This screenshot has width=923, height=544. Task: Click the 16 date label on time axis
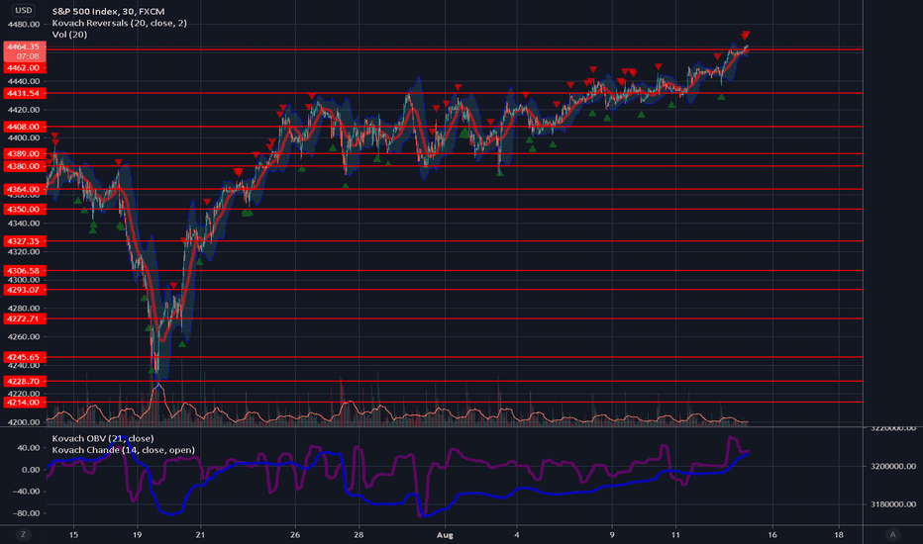coord(772,534)
